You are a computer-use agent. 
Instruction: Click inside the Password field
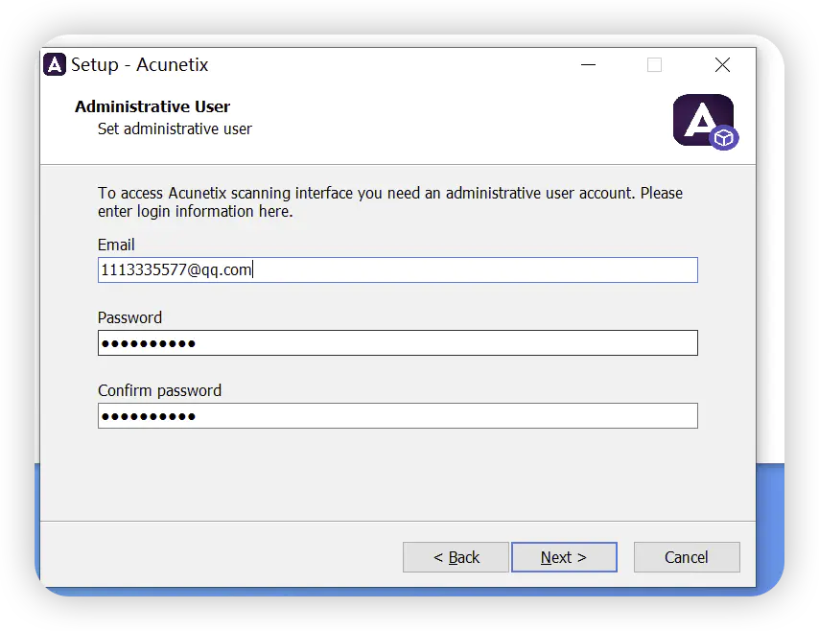tap(397, 343)
